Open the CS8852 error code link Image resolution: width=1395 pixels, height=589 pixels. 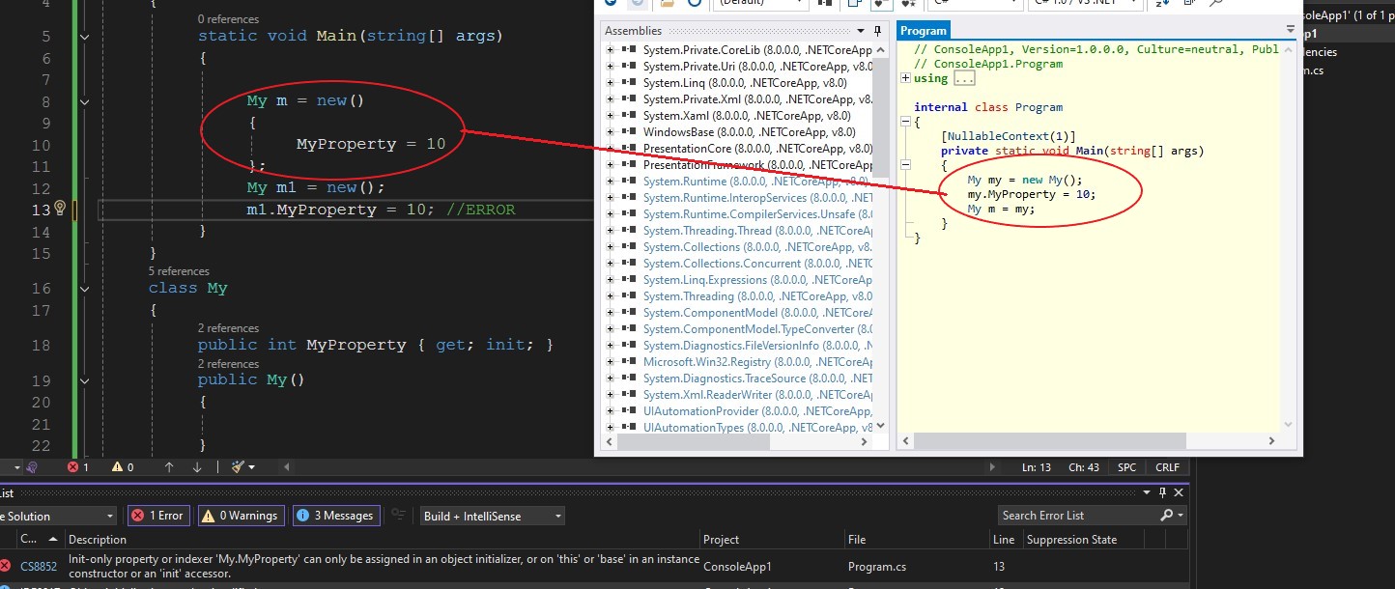(39, 567)
